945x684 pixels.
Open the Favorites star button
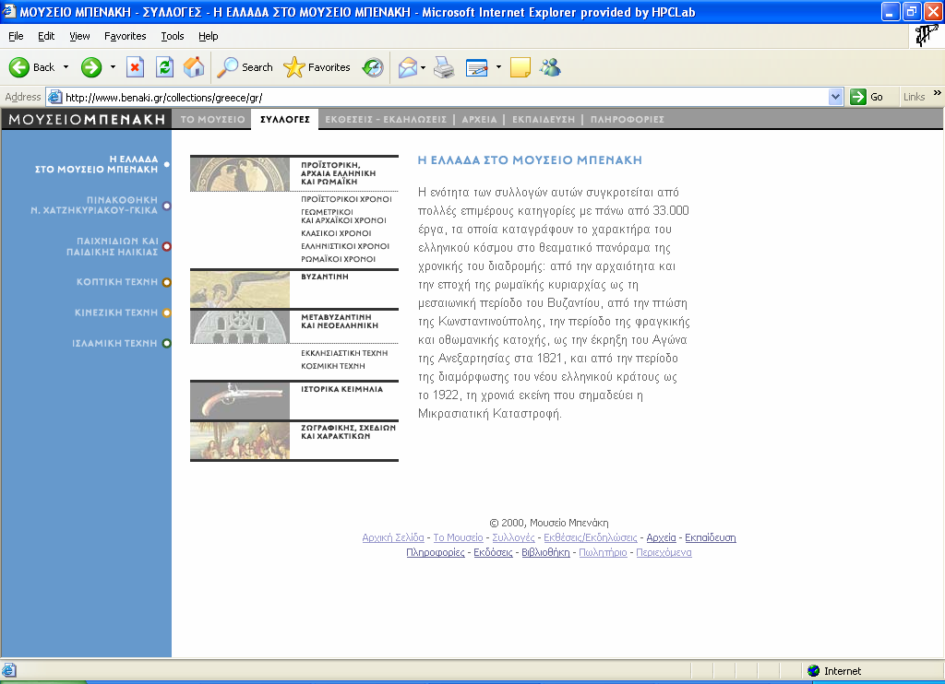pyautogui.click(x=317, y=67)
